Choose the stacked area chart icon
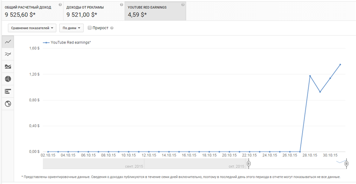Viewport: 356px width, 184px height. [8, 67]
